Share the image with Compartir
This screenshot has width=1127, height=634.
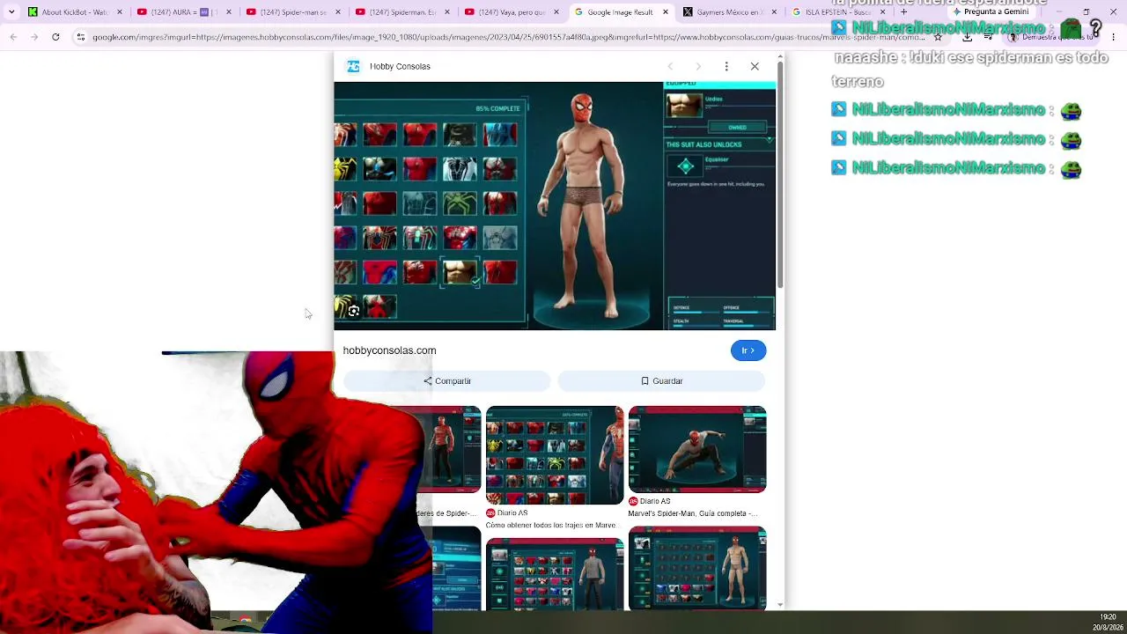(447, 381)
